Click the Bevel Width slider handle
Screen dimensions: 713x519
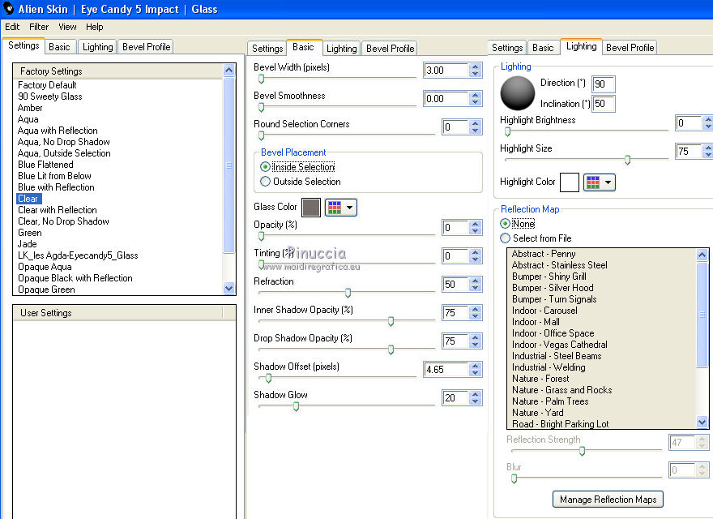[x=261, y=79]
